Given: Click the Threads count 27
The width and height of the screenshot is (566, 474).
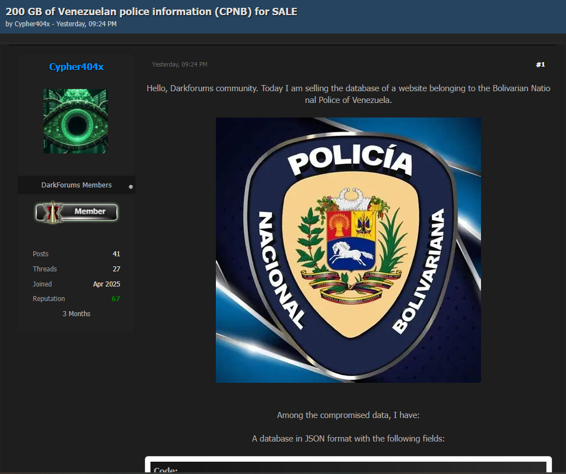Looking at the screenshot, I should coord(116,269).
